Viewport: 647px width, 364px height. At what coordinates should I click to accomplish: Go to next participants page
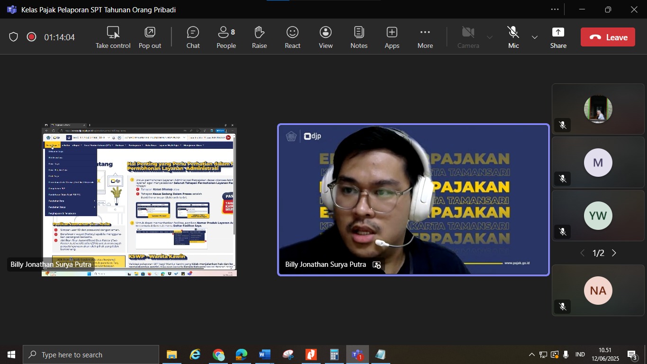coord(614,253)
